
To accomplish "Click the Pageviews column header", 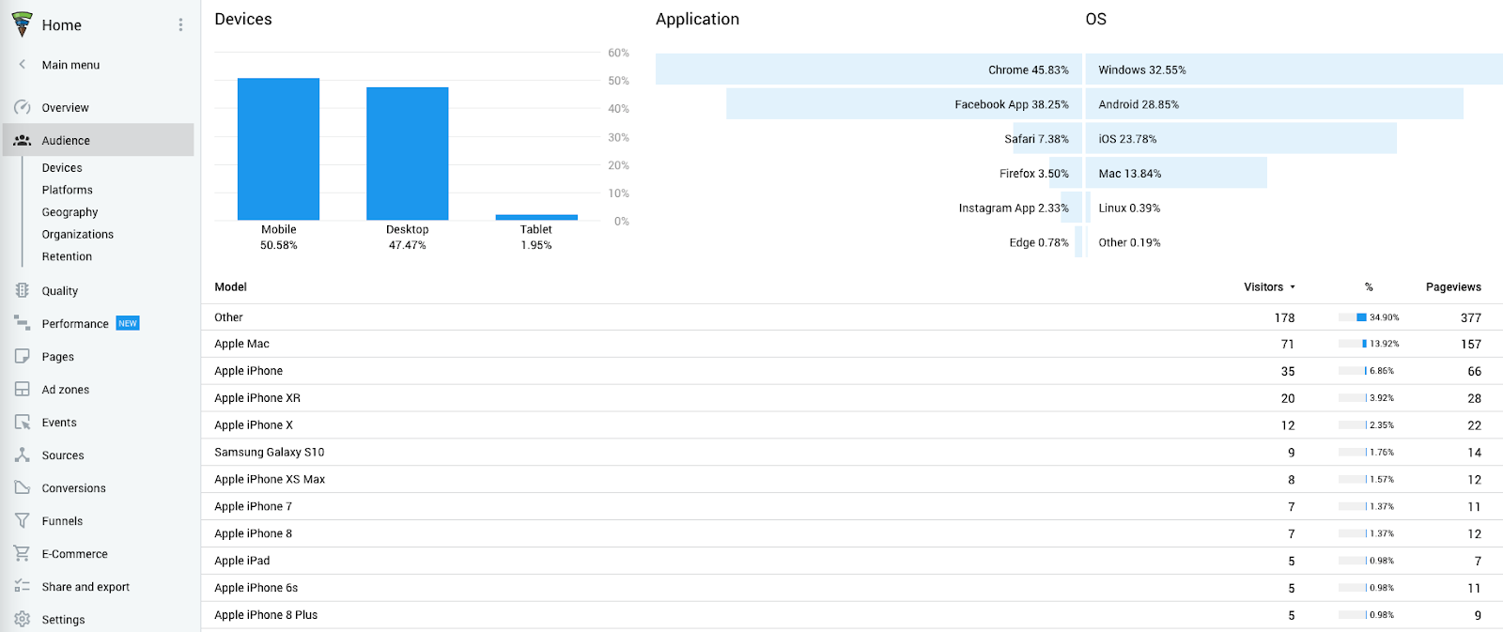I will coord(1453,287).
